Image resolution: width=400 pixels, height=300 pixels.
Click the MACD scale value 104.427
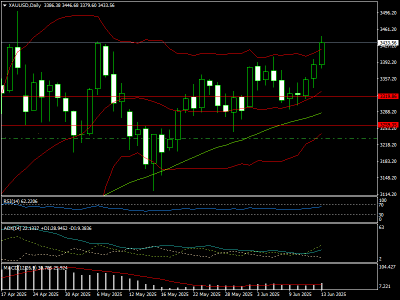tap(387, 267)
